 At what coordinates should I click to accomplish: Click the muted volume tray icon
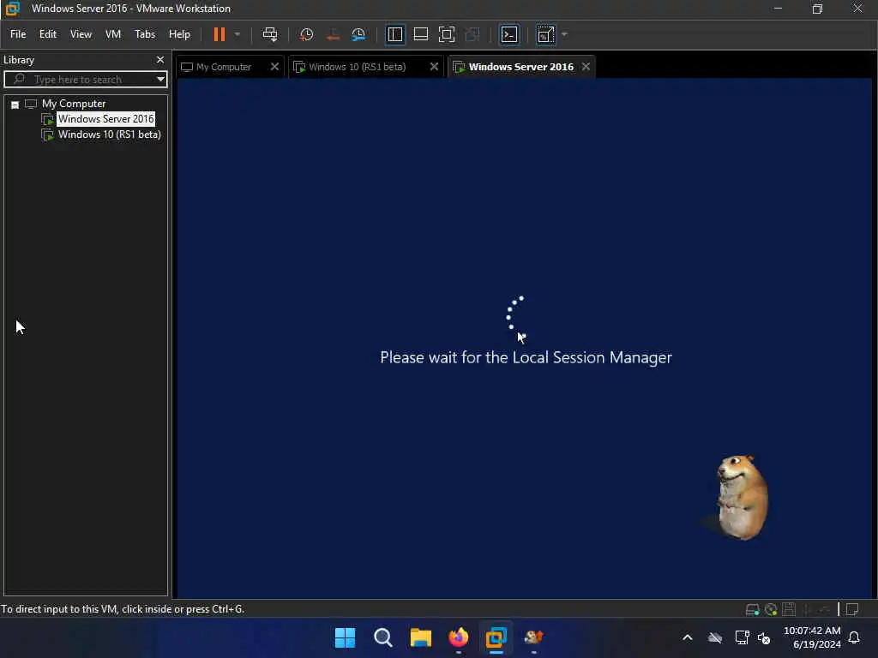pyautogui.click(x=764, y=637)
